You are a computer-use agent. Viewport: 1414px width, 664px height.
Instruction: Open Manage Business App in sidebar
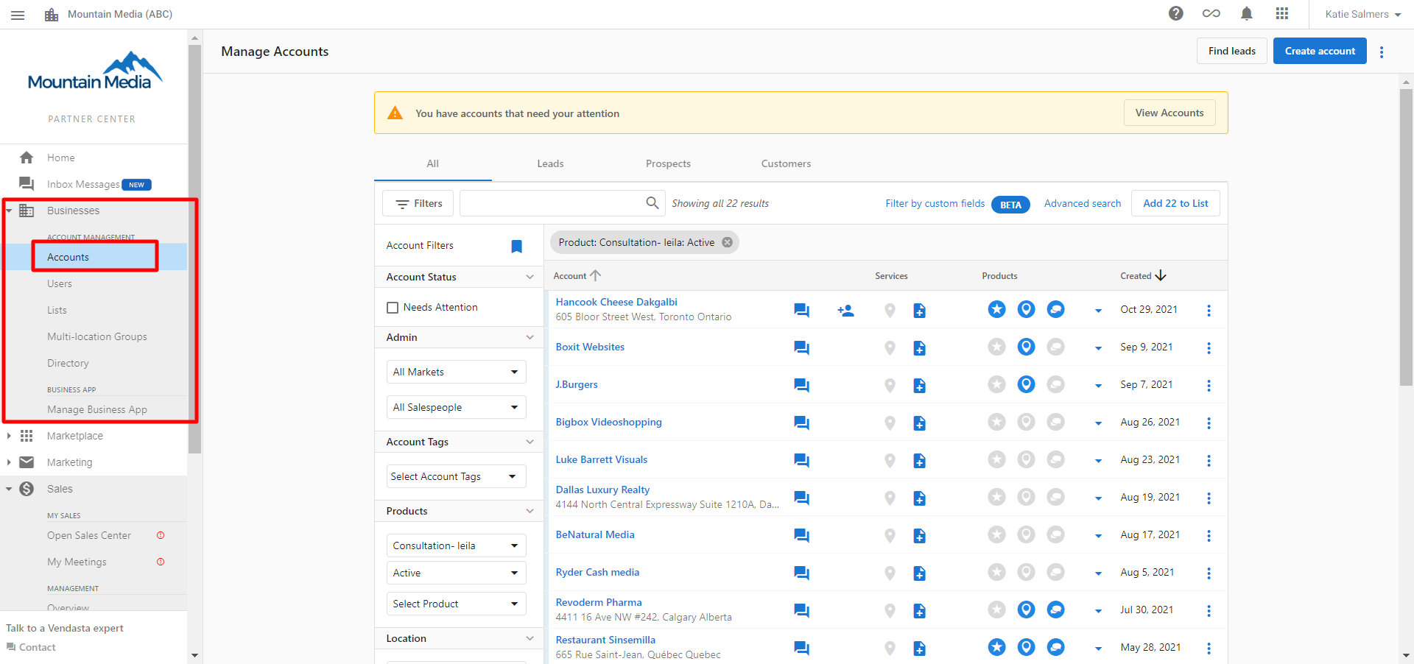(97, 409)
